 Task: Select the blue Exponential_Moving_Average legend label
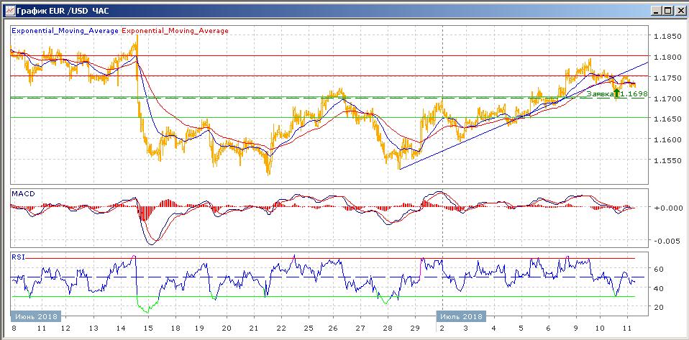click(65, 31)
